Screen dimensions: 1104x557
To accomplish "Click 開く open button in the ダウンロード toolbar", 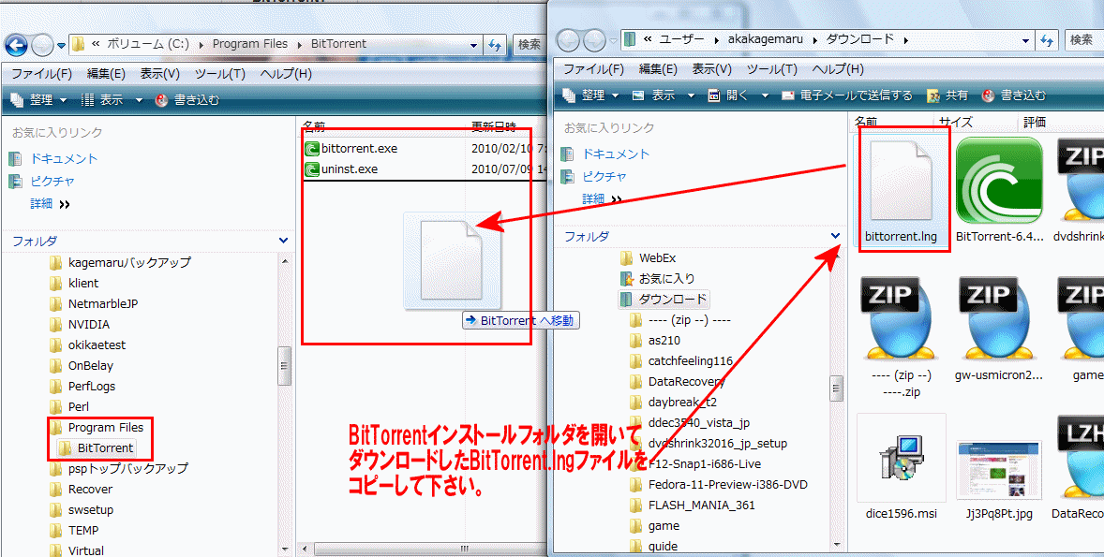I will [728, 95].
